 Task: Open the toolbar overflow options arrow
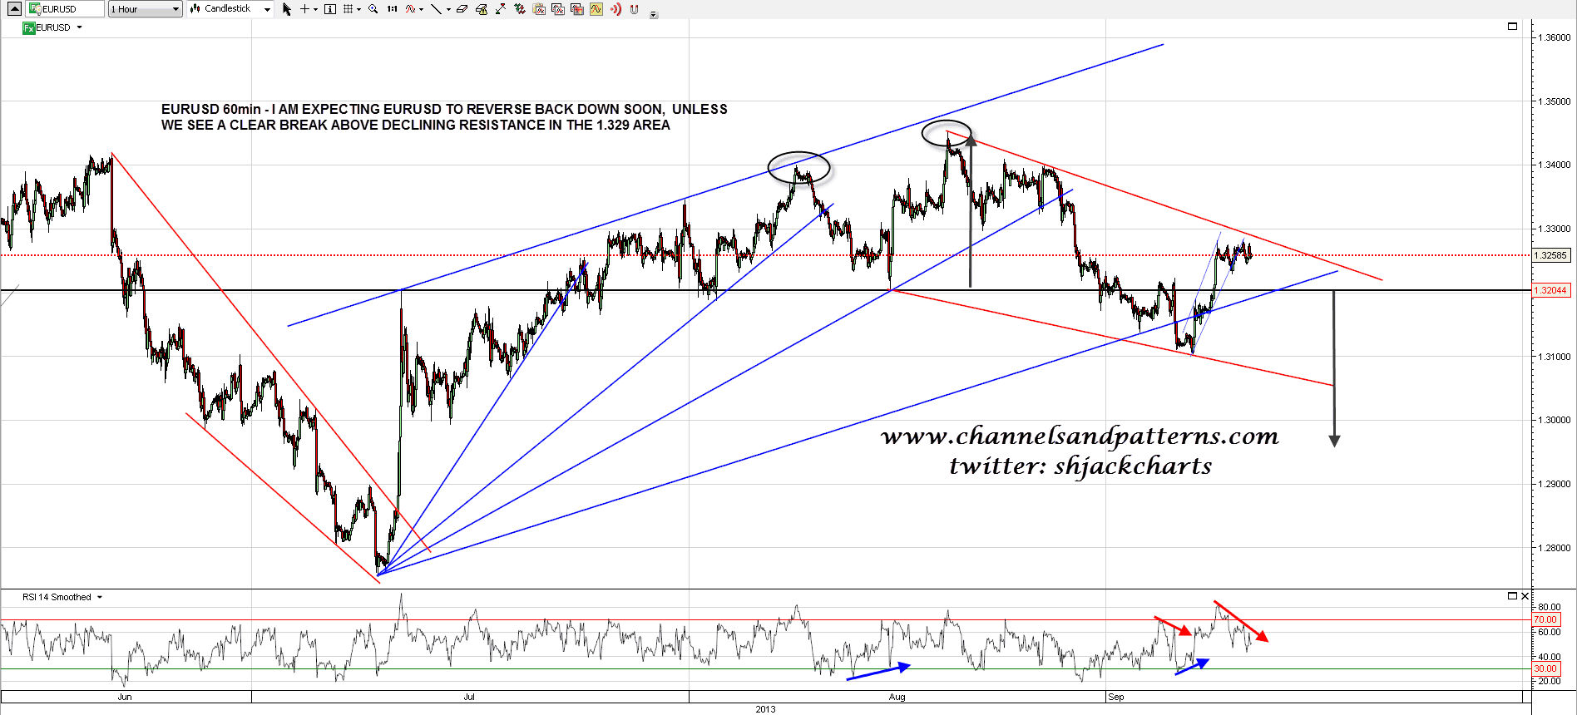[x=654, y=14]
